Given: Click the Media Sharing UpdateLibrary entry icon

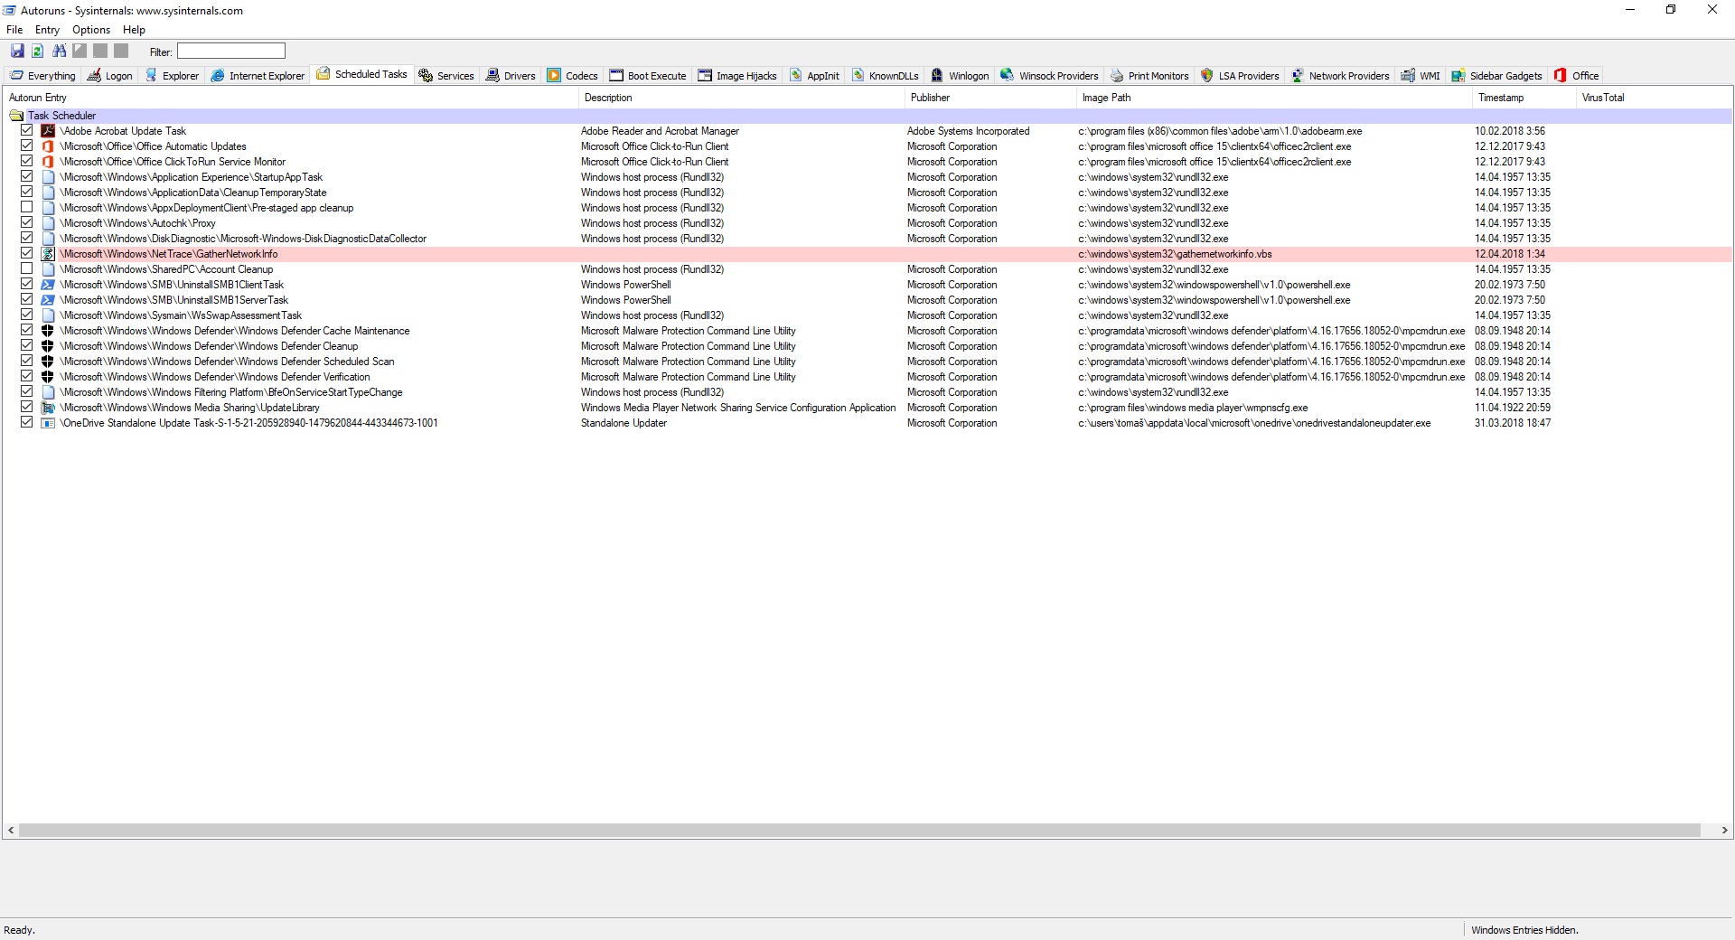Looking at the screenshot, I should click(x=48, y=408).
